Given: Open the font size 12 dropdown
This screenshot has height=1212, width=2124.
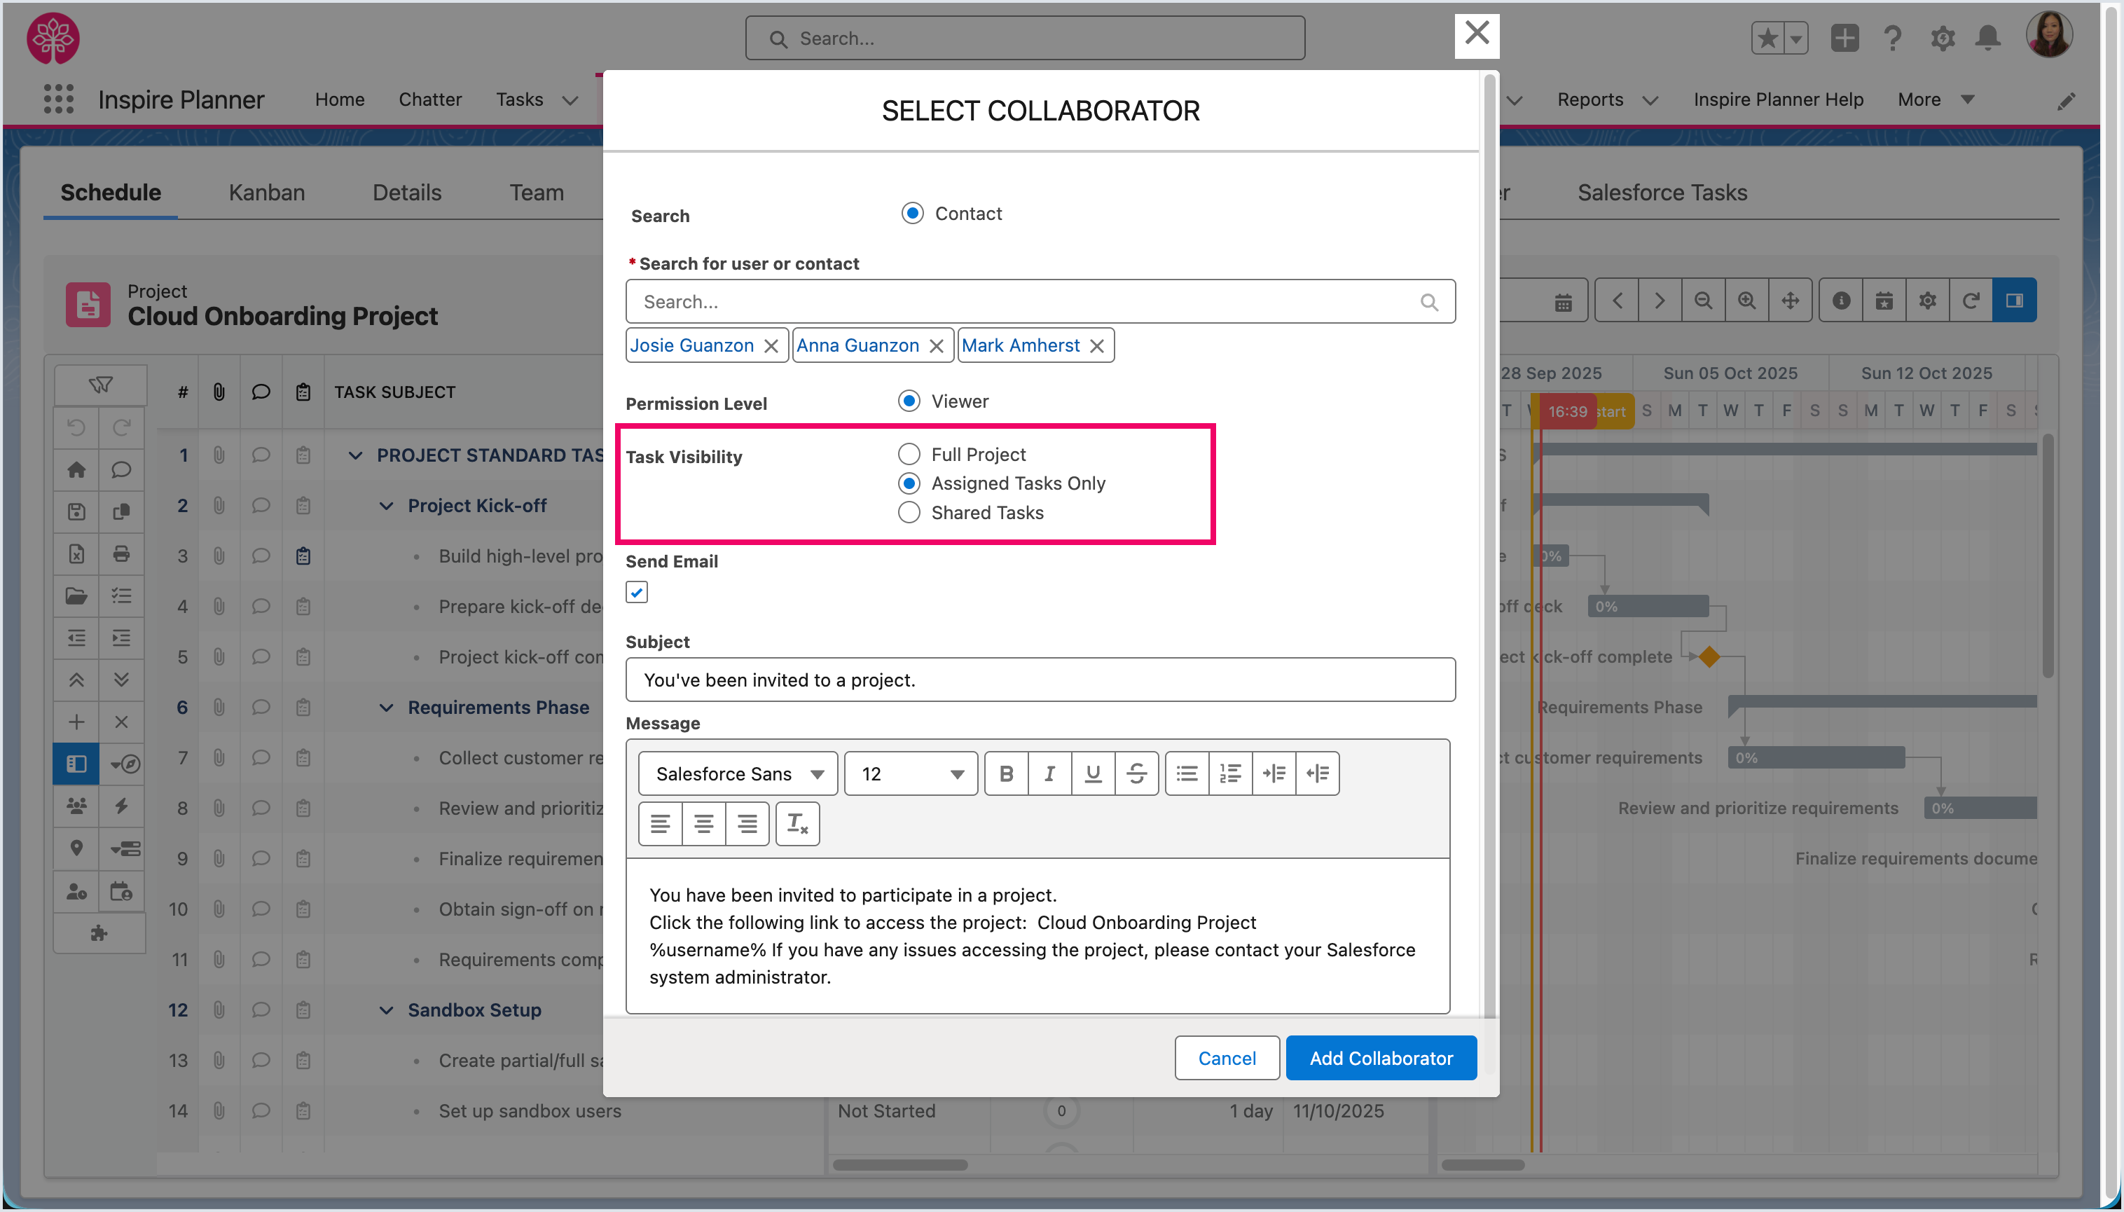Looking at the screenshot, I should (x=911, y=773).
